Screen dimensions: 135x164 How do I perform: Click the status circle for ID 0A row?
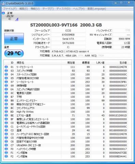tap(6, 89)
